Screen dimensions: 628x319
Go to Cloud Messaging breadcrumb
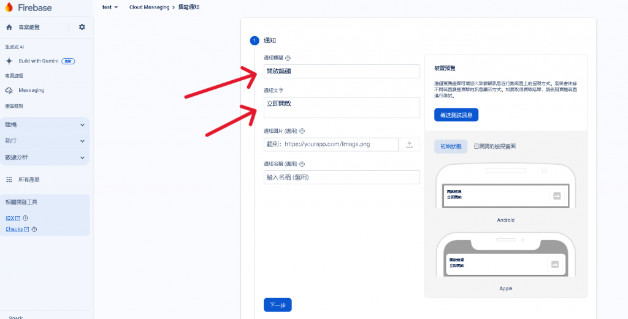150,7
